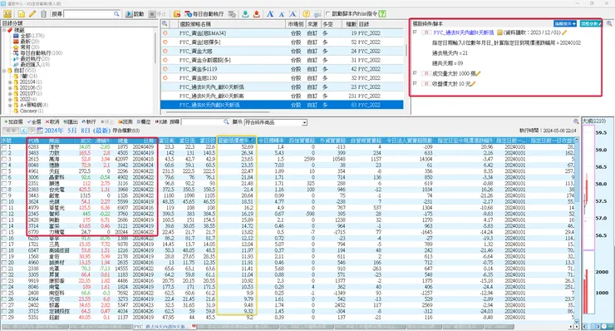615x331 pixels.
Task: Click the boxed A reset font icon
Action: pos(293,14)
